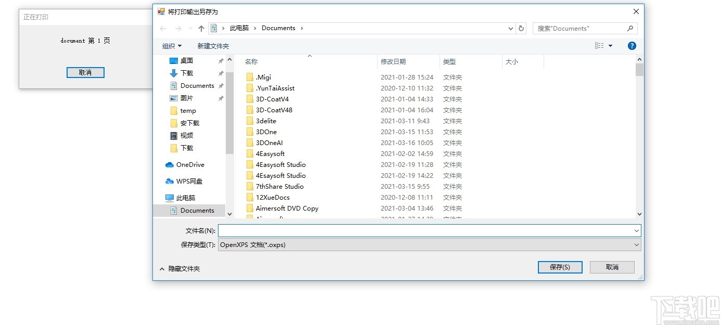Select 此电脑 in the address bar
Screen dimensions: 721x325
click(239, 28)
